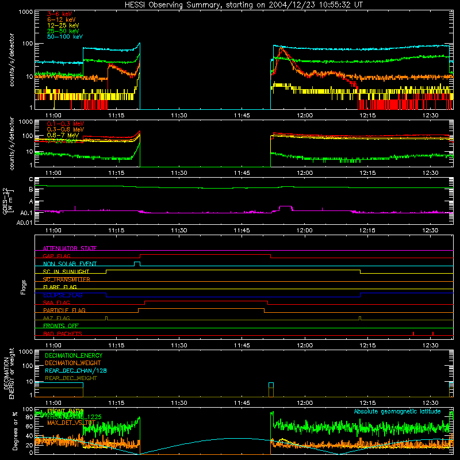The image size is (460, 460).
Task: Click the 0.8-7 MeV legend label
Action: click(63, 135)
